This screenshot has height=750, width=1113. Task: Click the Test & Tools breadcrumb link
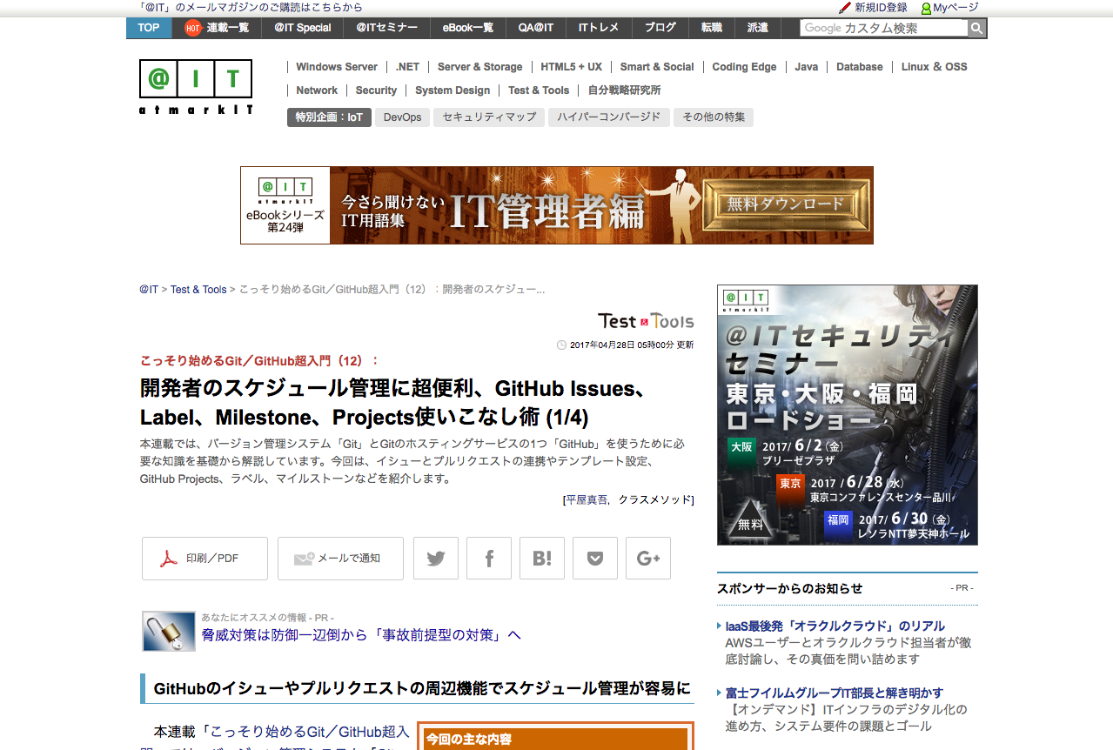click(x=198, y=290)
